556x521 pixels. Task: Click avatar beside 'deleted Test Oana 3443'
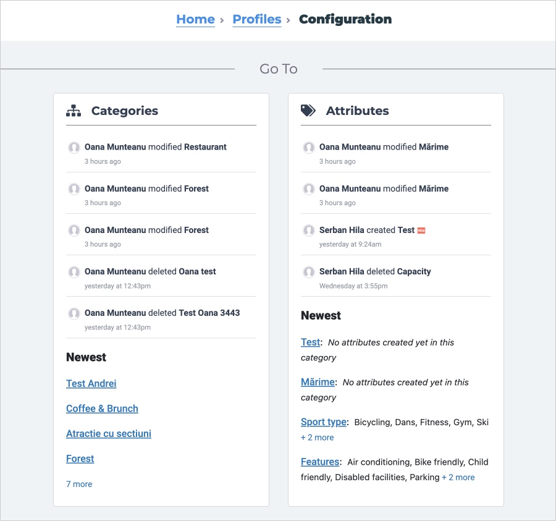pyautogui.click(x=74, y=313)
